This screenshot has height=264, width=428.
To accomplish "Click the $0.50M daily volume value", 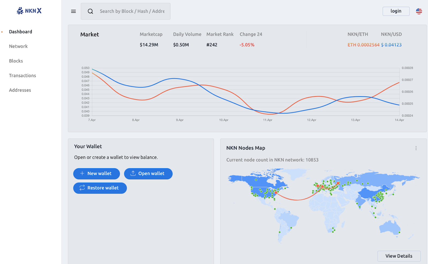I will [181, 45].
